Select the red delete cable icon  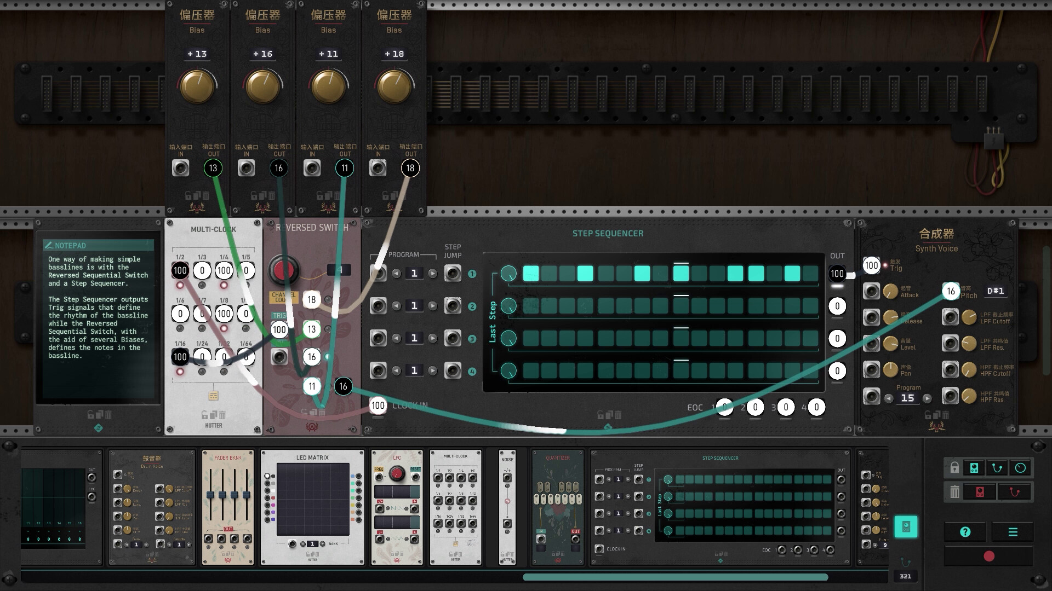click(1015, 492)
